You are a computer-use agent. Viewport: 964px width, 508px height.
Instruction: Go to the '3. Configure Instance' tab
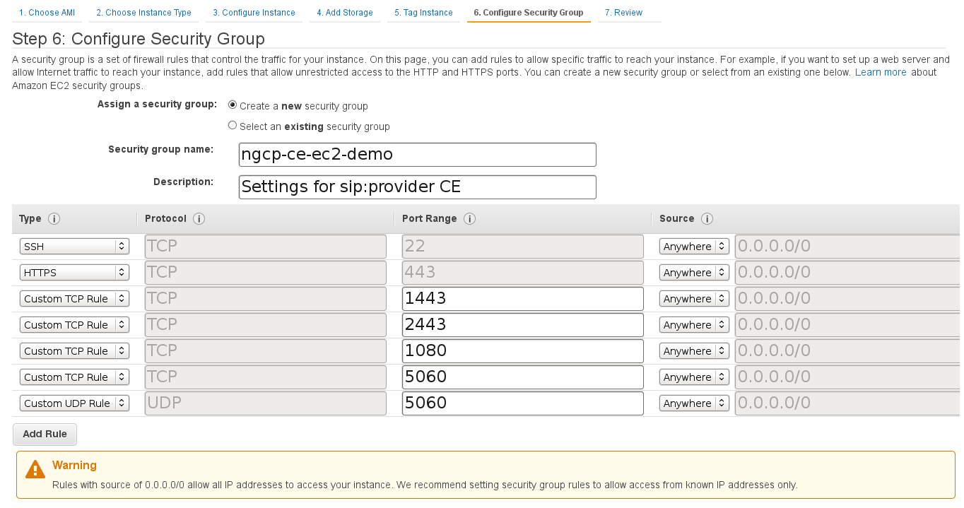254,13
